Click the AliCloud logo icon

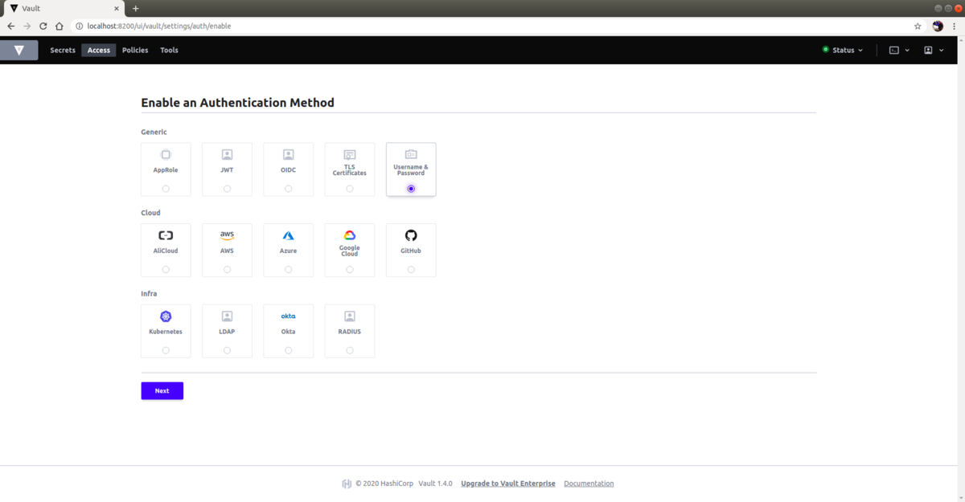166,235
